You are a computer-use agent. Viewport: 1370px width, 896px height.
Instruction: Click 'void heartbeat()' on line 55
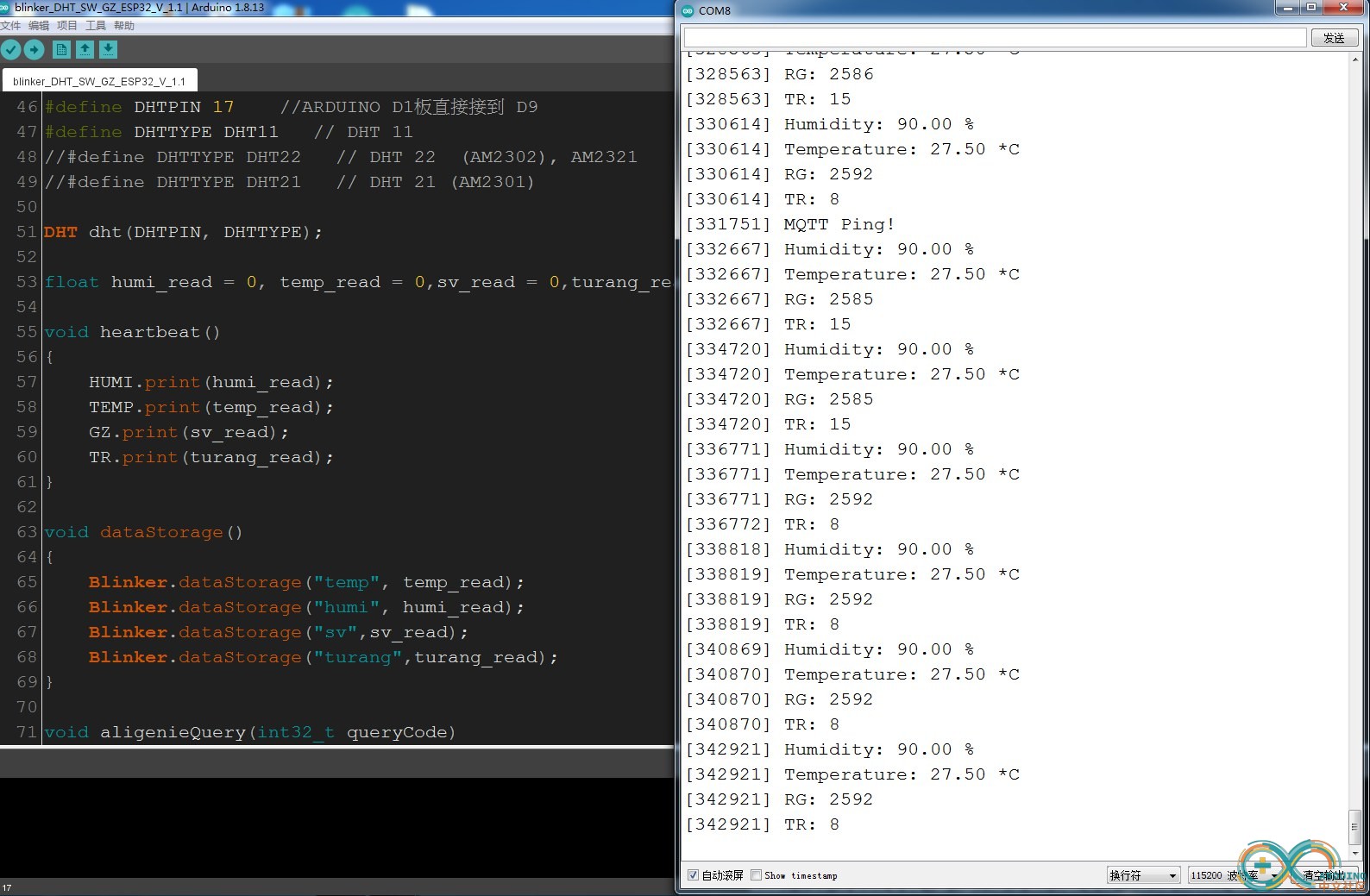(132, 332)
